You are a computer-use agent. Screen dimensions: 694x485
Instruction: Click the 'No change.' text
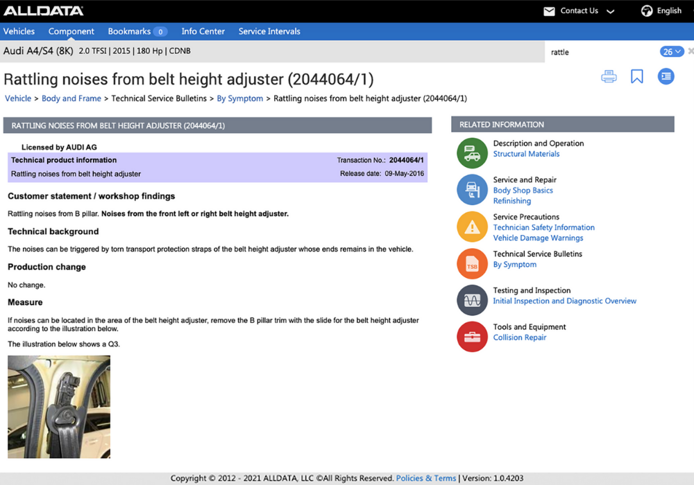click(x=26, y=285)
